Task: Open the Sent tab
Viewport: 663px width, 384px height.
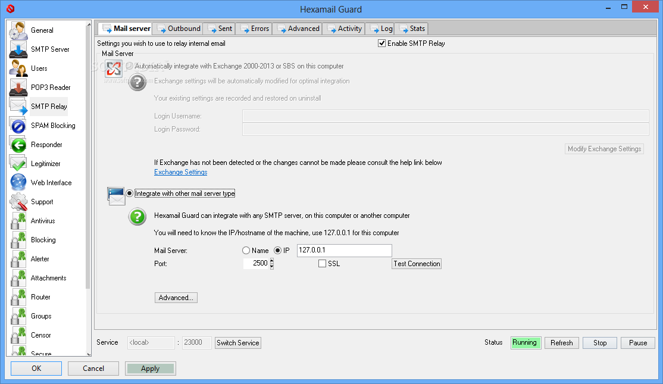Action: 220,29
